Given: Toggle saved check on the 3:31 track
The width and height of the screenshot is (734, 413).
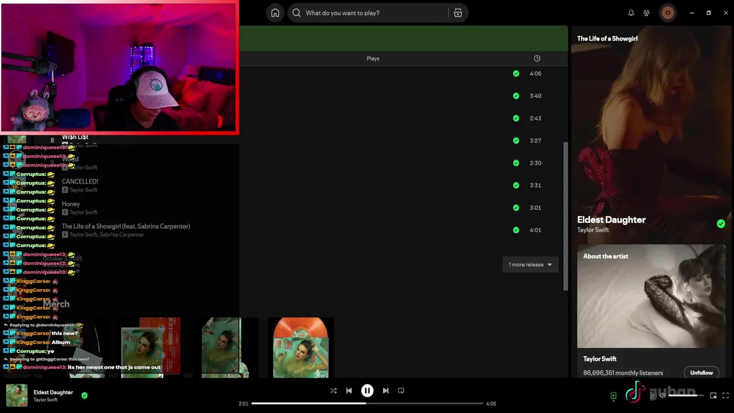Looking at the screenshot, I should pyautogui.click(x=516, y=185).
